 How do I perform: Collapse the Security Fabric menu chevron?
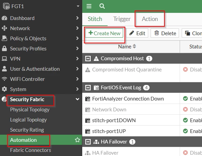[77, 99]
